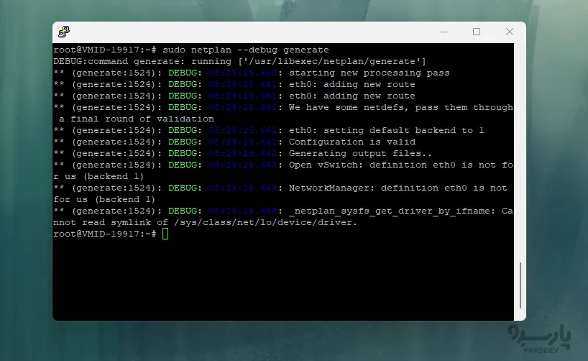This screenshot has width=588, height=361.
Task: Click 'Open vSwitch: definition eth0' text
Action: tap(372, 165)
